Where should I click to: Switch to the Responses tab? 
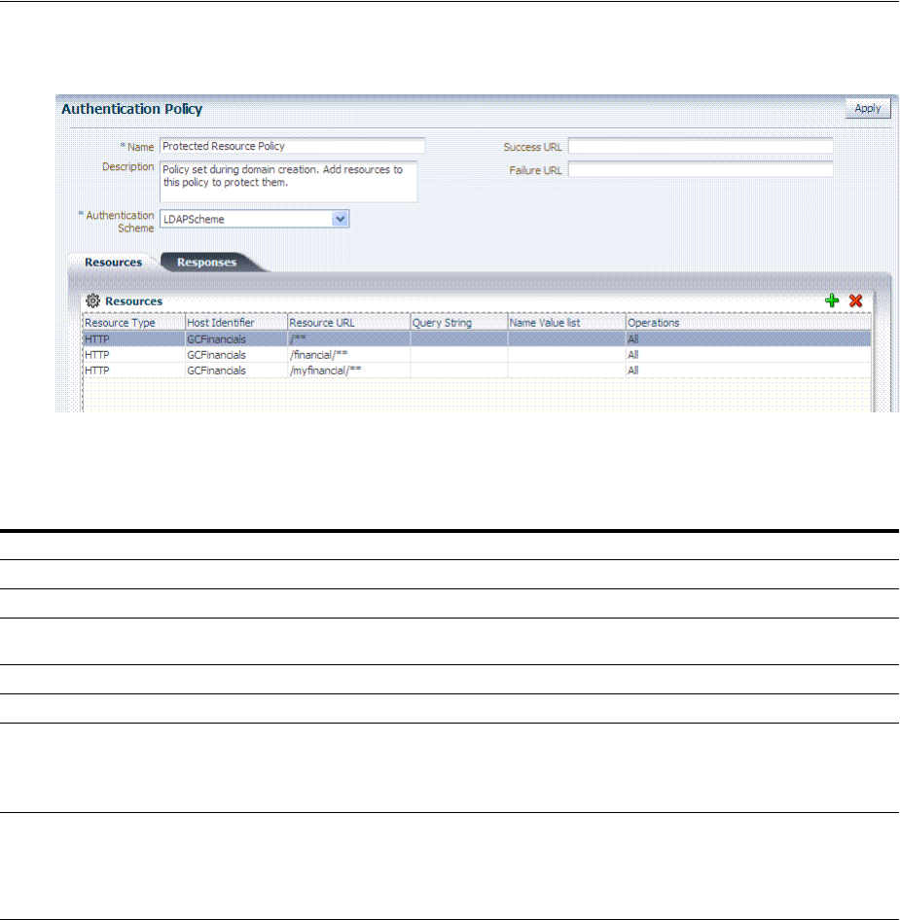point(206,263)
